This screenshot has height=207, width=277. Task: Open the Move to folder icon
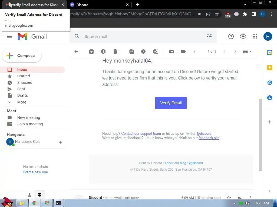(171, 51)
